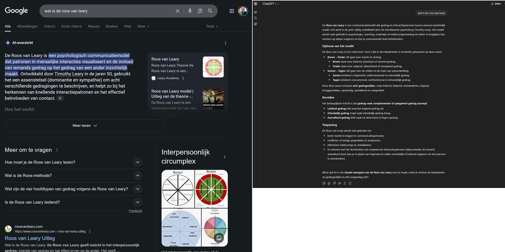The width and height of the screenshot is (505, 252).
Task: Expand 'Hoe moet je de Roos van Leary lezen?'
Action: [x=138, y=162]
